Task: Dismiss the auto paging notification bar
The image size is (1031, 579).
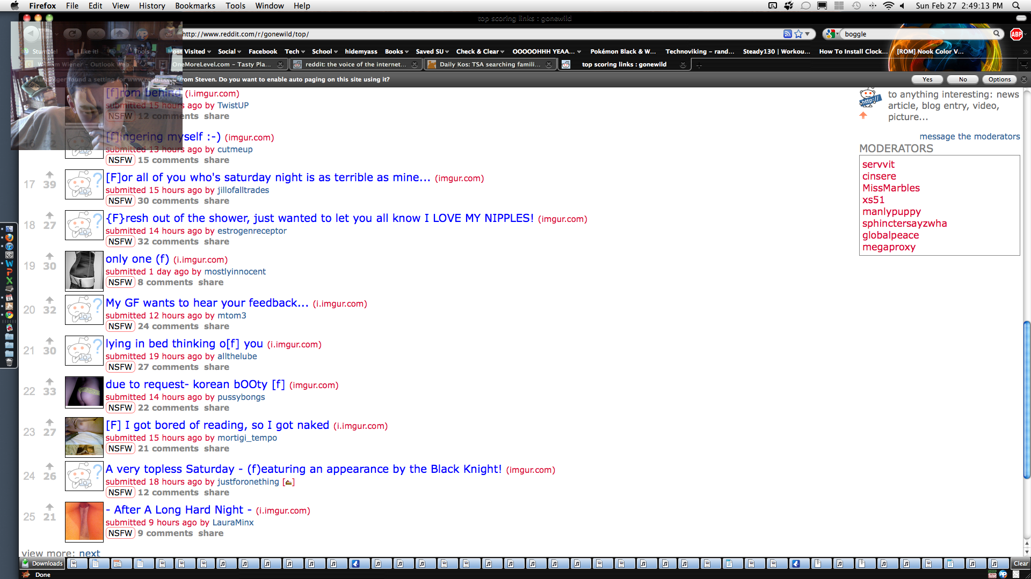Action: tap(1024, 79)
